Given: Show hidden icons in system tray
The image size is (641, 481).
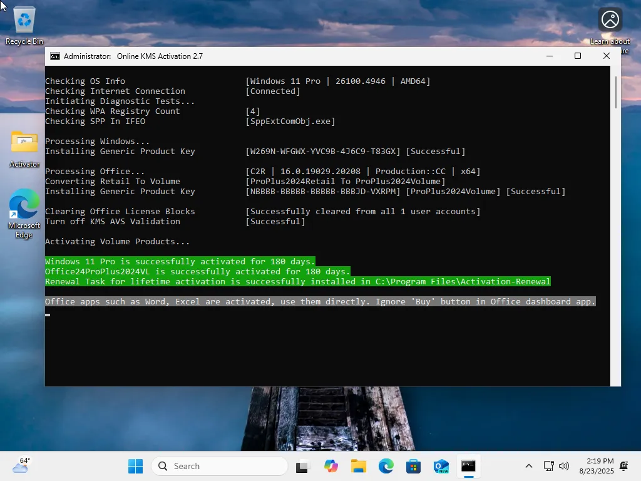Looking at the screenshot, I should pos(528,466).
